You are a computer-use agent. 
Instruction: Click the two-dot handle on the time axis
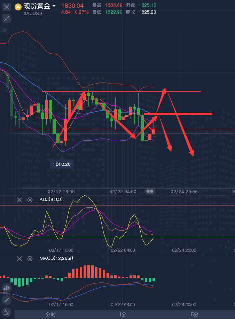(150, 191)
